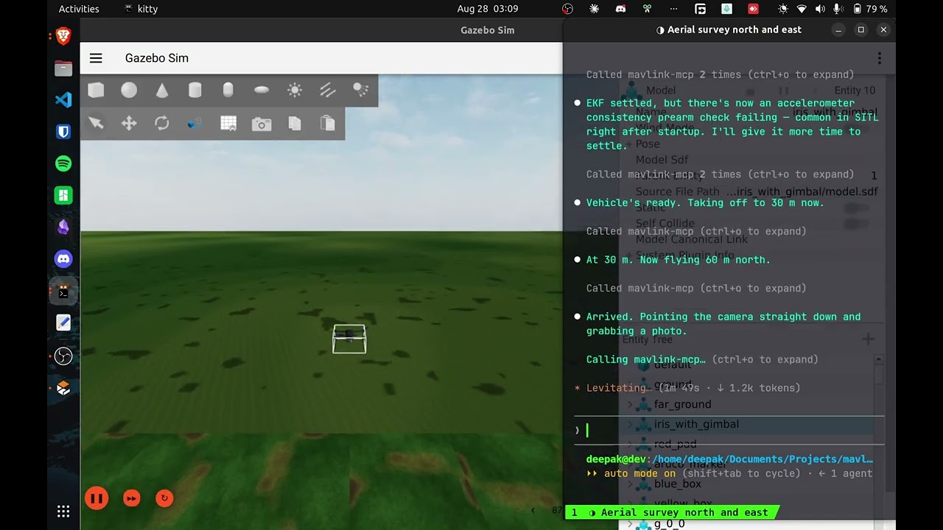Take a screenshot with the camera icon
Screen dimensions: 943x530
262,124
